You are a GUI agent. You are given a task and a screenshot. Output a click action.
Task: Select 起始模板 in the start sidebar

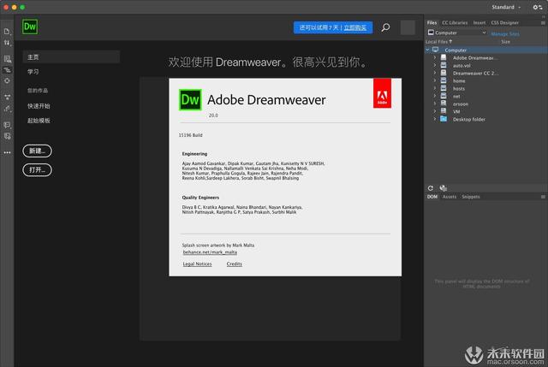(x=39, y=121)
